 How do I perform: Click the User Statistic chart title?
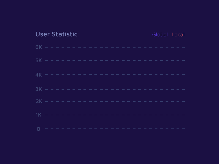click(x=56, y=34)
